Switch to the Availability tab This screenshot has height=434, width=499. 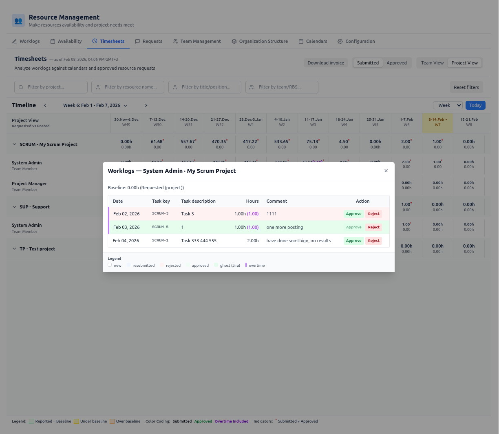[x=66, y=41]
